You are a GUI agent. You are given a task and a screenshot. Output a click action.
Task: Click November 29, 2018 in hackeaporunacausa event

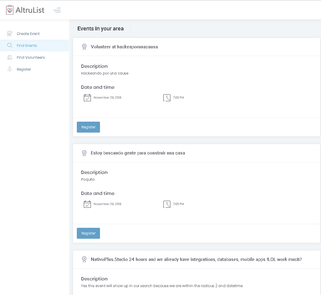tap(108, 97)
